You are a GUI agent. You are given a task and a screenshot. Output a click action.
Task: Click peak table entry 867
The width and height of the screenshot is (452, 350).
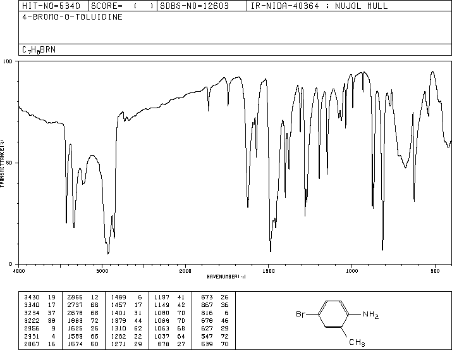[207, 305]
